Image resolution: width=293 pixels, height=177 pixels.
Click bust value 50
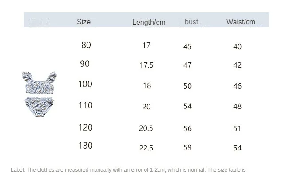(x=187, y=86)
